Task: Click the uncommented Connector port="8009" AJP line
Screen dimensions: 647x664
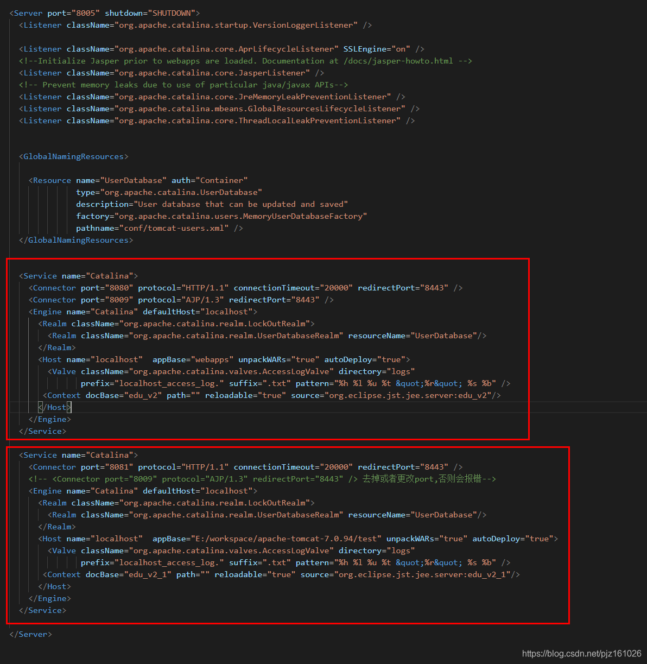Action: (x=181, y=300)
